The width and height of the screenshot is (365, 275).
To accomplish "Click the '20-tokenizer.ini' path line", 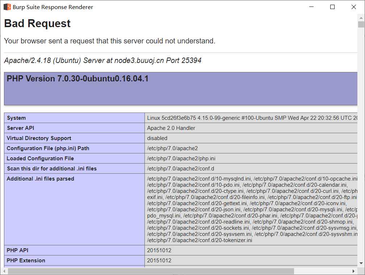I will pyautogui.click(x=200, y=240).
